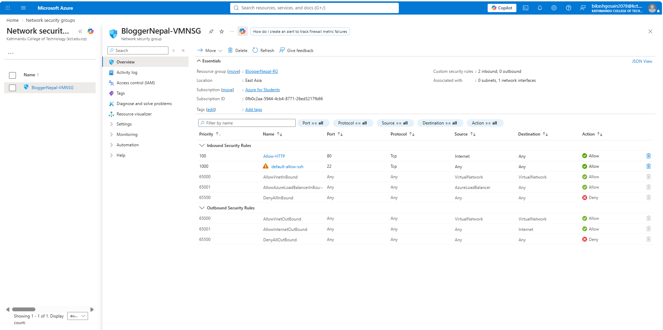Open the Copilot button in top bar
Image resolution: width=663 pixels, height=330 pixels.
502,8
